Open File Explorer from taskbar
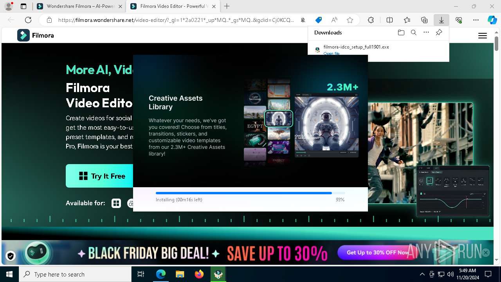 click(x=180, y=274)
